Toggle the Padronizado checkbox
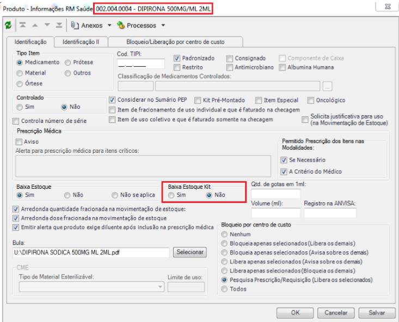 (177, 59)
